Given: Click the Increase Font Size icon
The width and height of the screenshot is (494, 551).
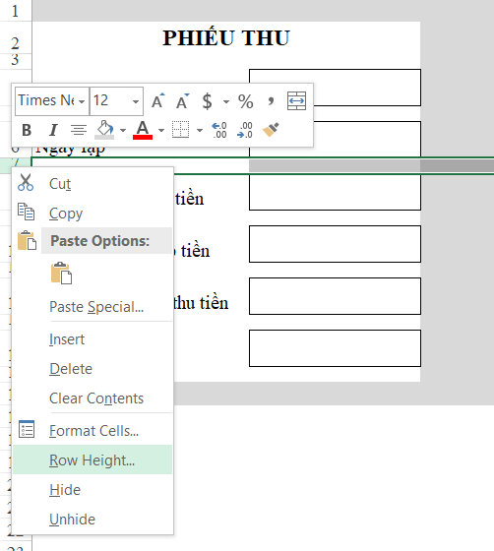Looking at the screenshot, I should point(157,101).
